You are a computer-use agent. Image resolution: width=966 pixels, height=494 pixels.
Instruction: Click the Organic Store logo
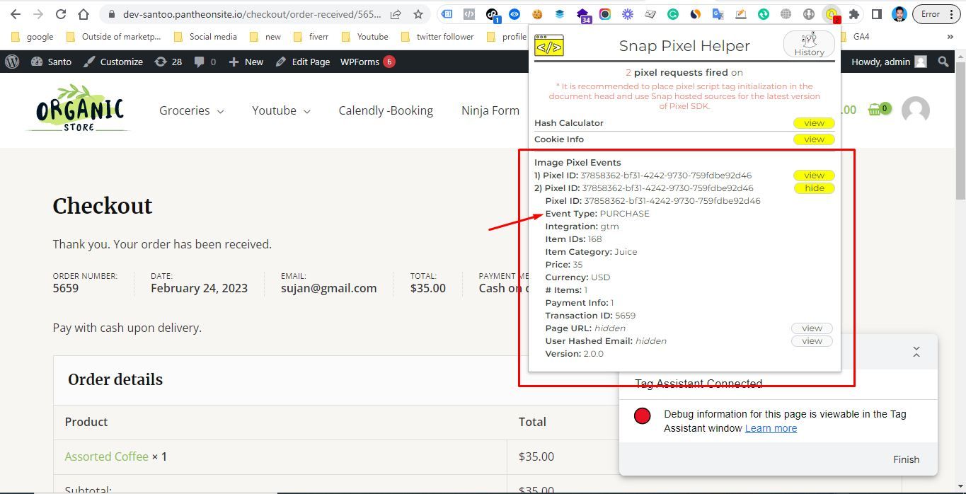pyautogui.click(x=79, y=109)
